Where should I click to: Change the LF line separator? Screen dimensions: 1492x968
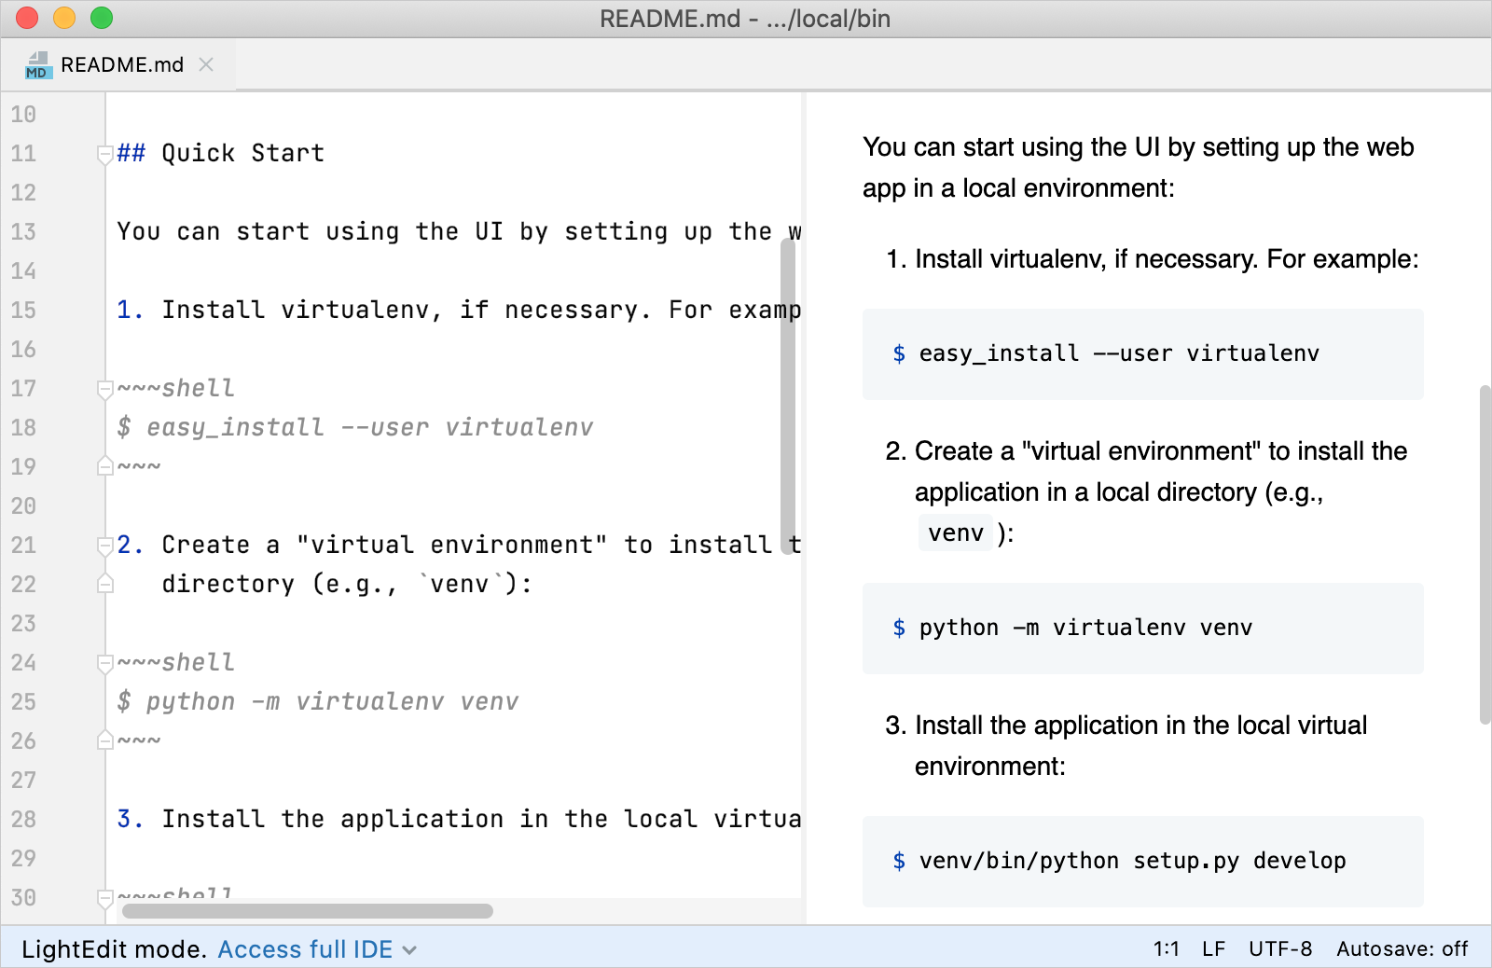tap(1213, 949)
